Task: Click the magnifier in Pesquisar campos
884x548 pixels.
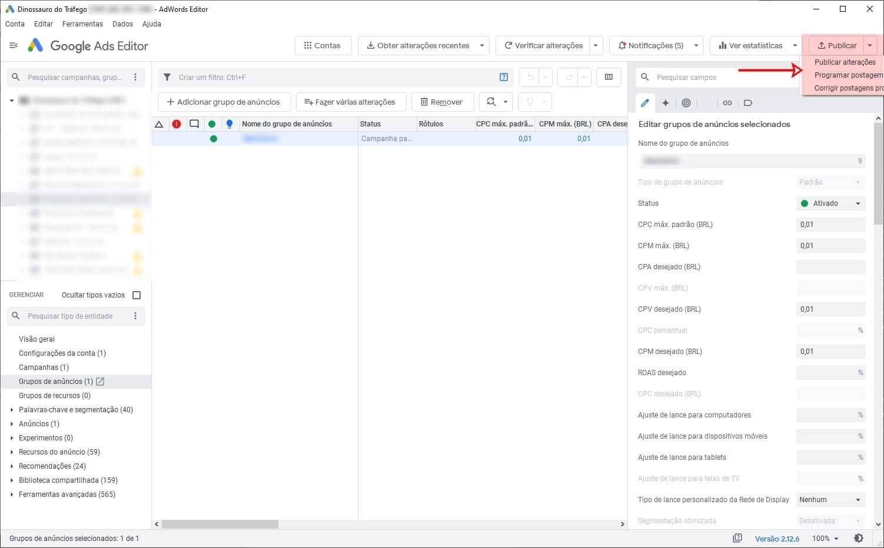Action: 645,77
